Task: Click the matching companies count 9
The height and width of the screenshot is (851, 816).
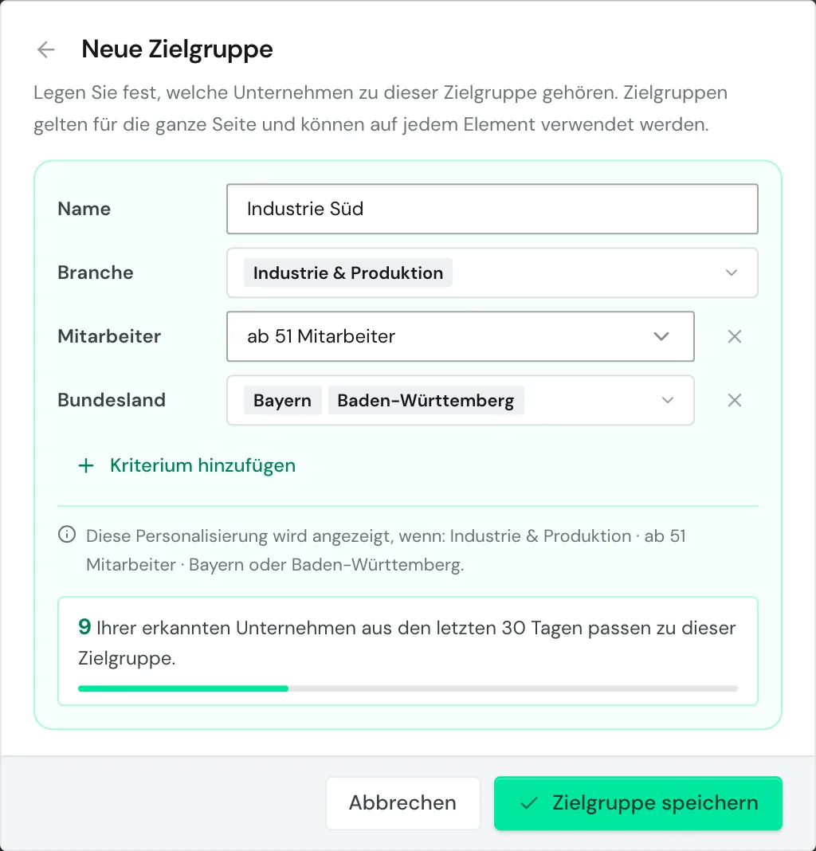Action: point(84,627)
